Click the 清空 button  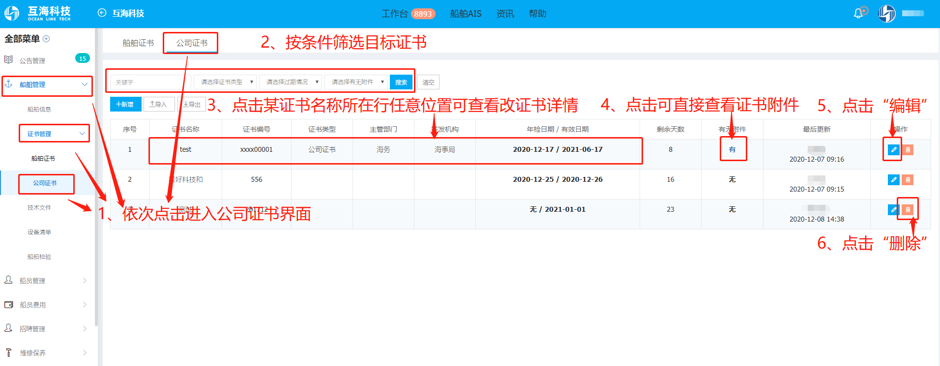coord(428,82)
